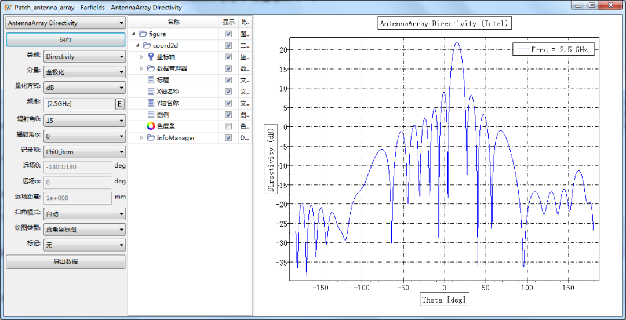
Task: Click the coord2d folder icon
Action: (147, 46)
